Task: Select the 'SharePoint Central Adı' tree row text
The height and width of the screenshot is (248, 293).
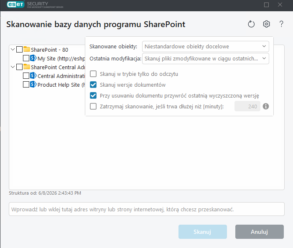Action: point(58,67)
